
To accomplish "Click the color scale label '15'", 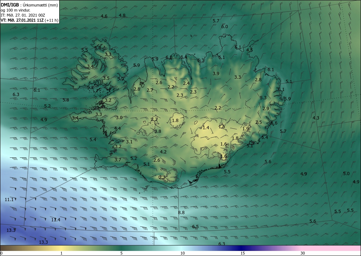I will (x=243, y=253).
